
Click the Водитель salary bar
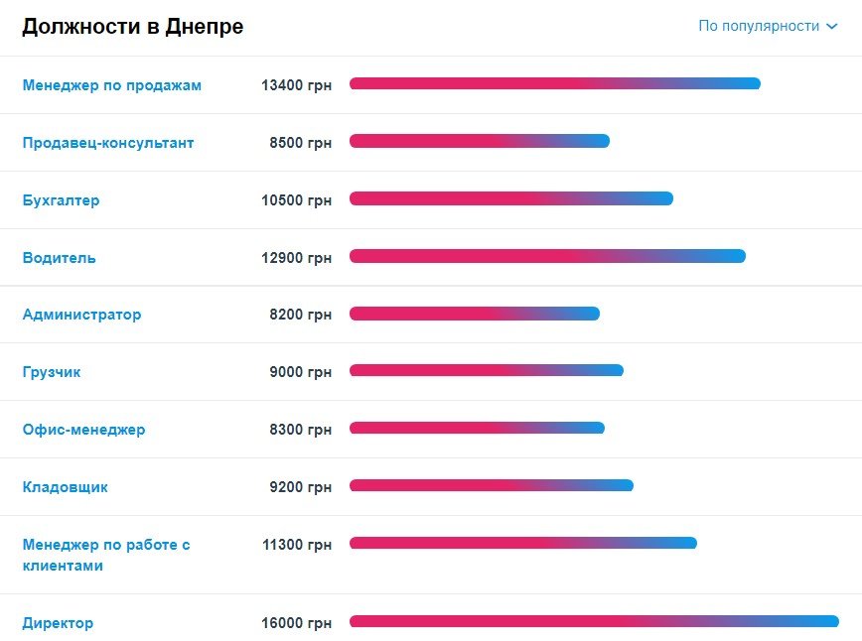(547, 256)
